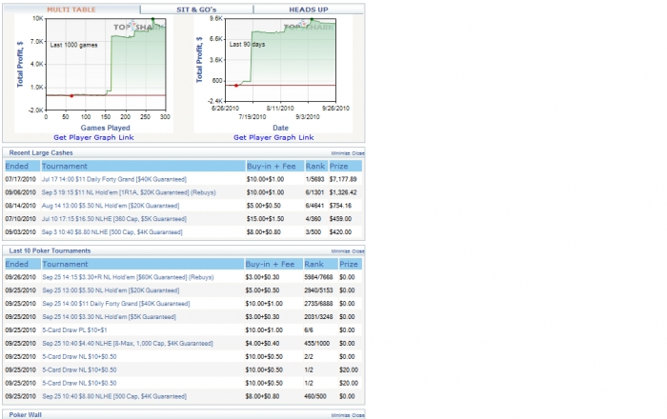Image resolution: width=667 pixels, height=419 pixels.
Task: Click Buy-in + Fee header in Last 10 Tournaments
Action: click(273, 264)
